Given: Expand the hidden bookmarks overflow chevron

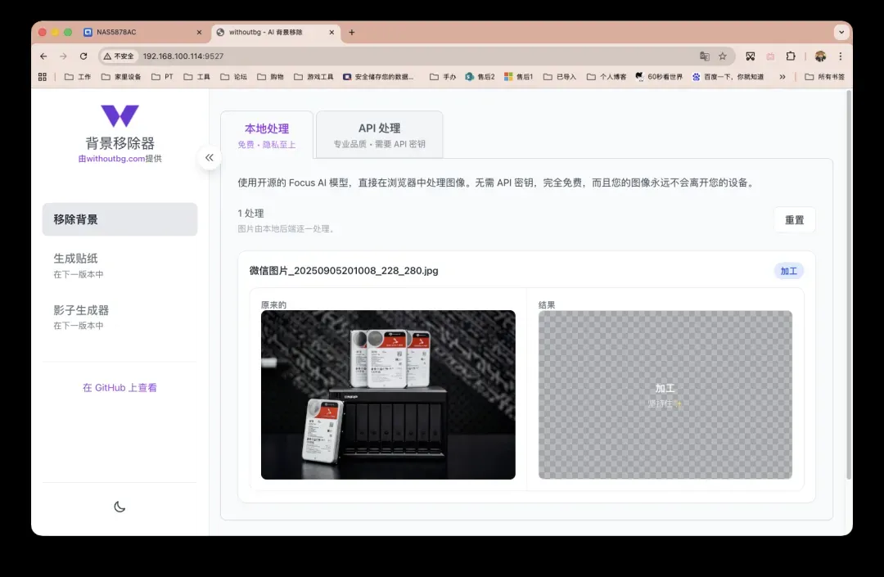Looking at the screenshot, I should click(x=783, y=77).
